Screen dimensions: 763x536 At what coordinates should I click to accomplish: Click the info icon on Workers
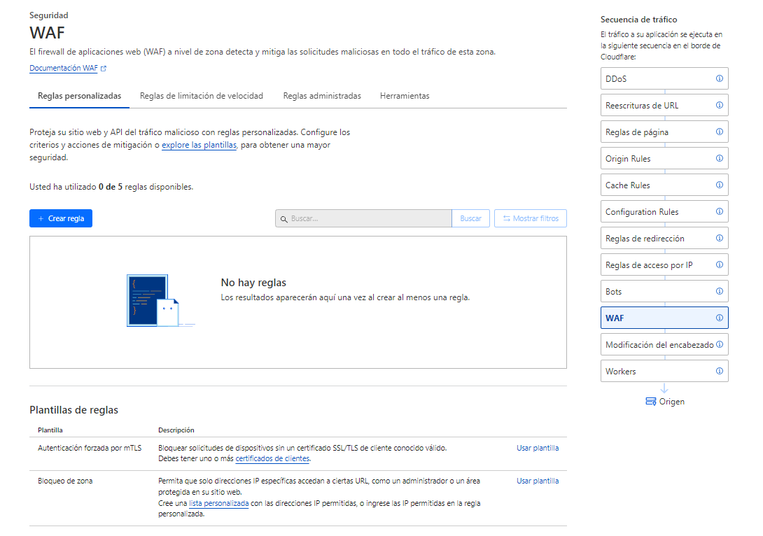click(719, 371)
